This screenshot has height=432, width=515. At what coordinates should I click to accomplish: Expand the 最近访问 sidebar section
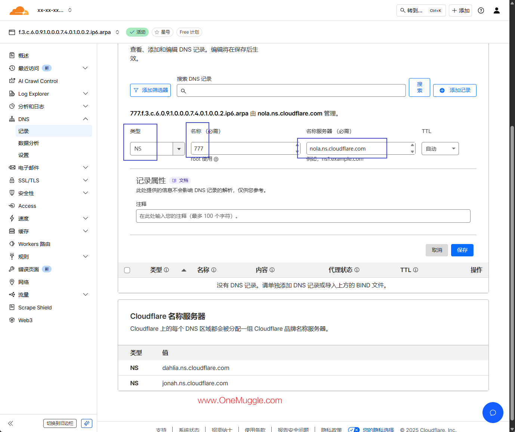(86, 68)
